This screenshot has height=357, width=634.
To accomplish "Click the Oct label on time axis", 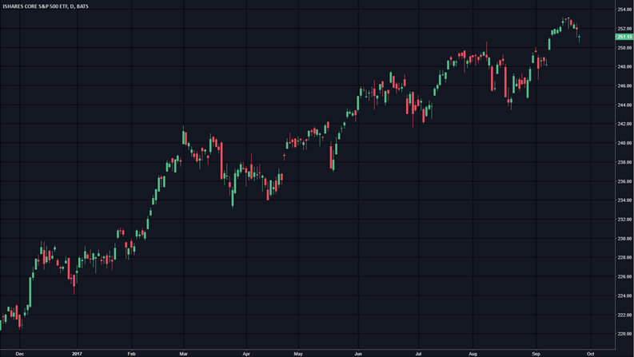I will pyautogui.click(x=590, y=354).
